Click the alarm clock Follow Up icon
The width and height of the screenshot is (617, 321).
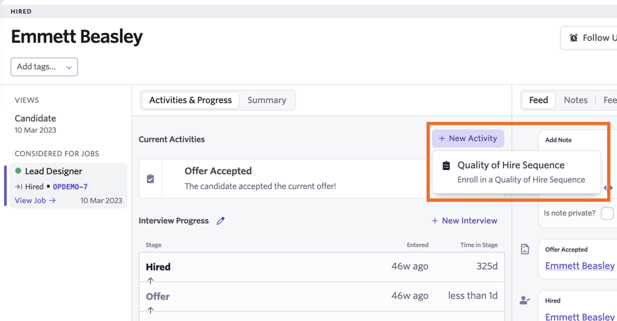click(x=574, y=38)
